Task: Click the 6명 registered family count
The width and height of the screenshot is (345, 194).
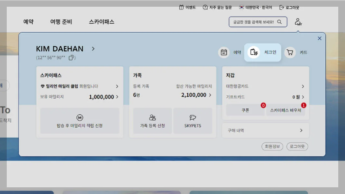Action: coord(137,95)
